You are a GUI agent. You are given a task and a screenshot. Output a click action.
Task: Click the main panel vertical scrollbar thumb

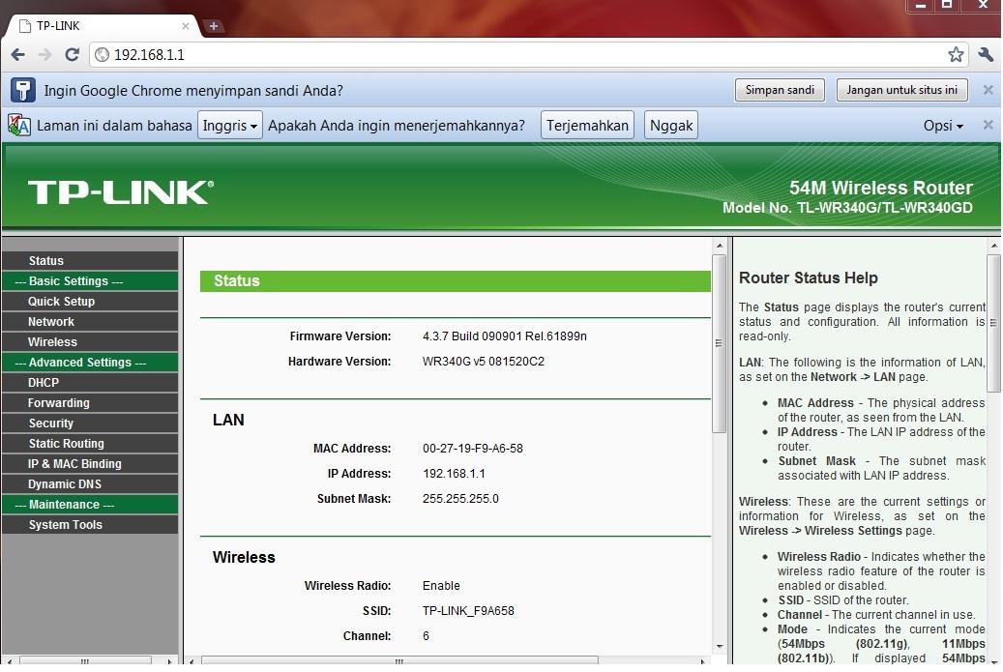tap(719, 343)
